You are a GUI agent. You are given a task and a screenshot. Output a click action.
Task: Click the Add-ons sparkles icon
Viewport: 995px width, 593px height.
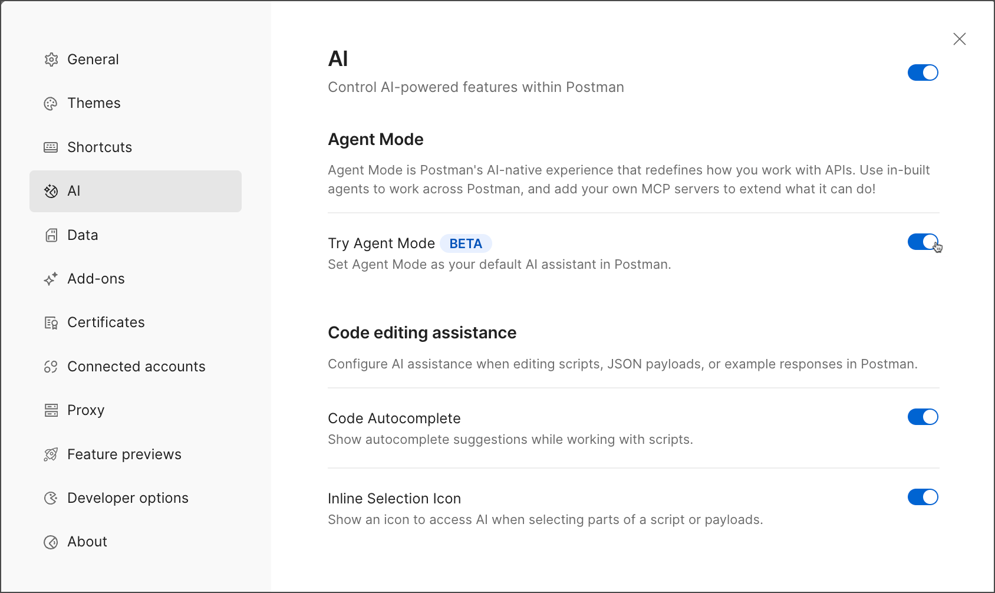[51, 279]
